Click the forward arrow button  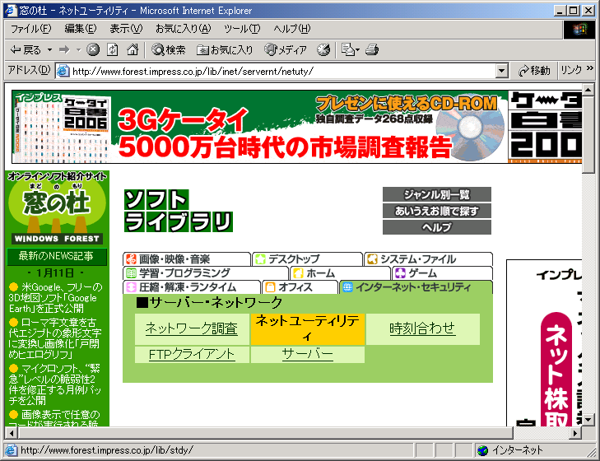pos(64,49)
